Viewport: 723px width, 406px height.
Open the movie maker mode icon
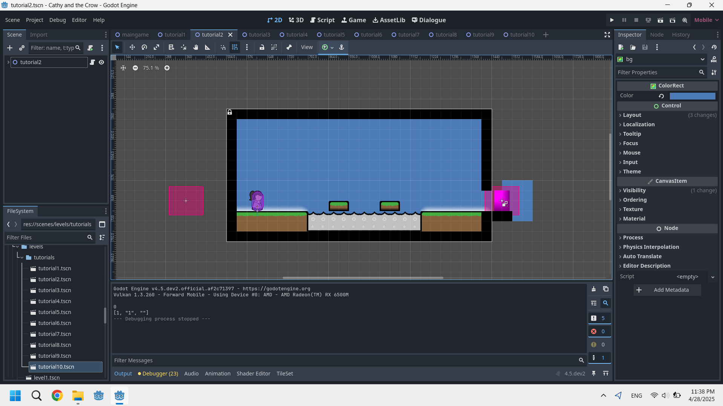click(685, 20)
